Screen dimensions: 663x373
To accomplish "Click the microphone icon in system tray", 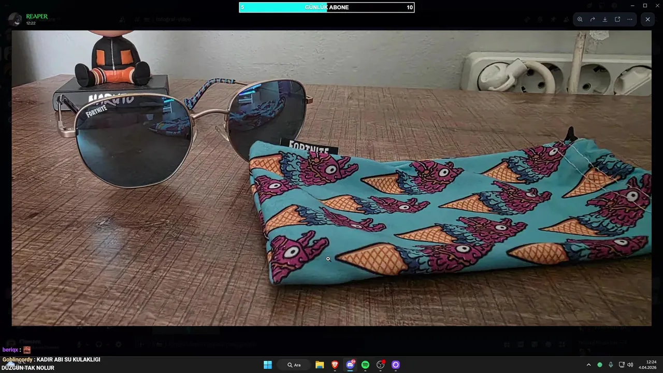I will pos(611,365).
